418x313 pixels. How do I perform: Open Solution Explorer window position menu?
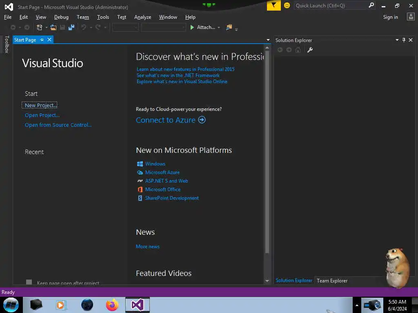click(397, 40)
